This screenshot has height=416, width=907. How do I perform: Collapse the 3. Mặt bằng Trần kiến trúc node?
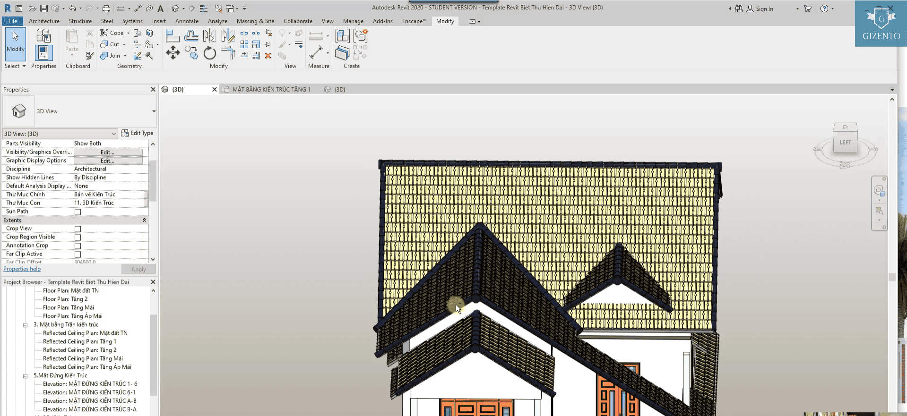point(26,325)
